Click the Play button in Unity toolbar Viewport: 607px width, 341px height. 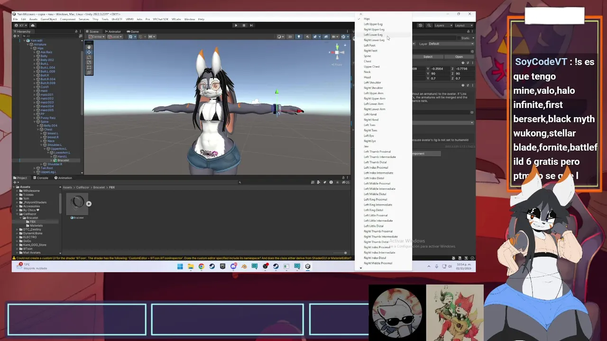tap(236, 25)
